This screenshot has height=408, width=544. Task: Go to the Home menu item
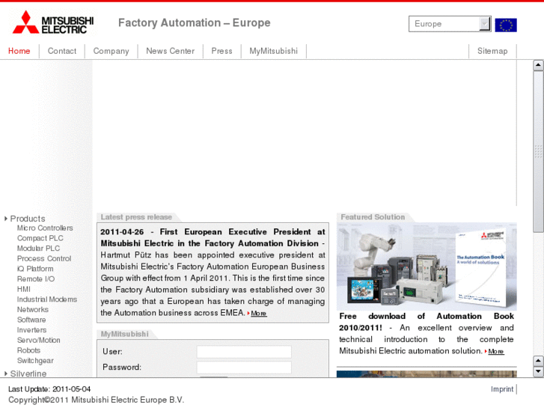(19, 51)
